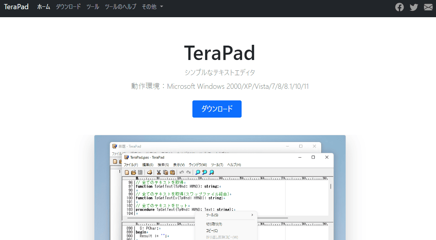Click the vertical scrollbar thumb in upper editor pane

point(331,186)
